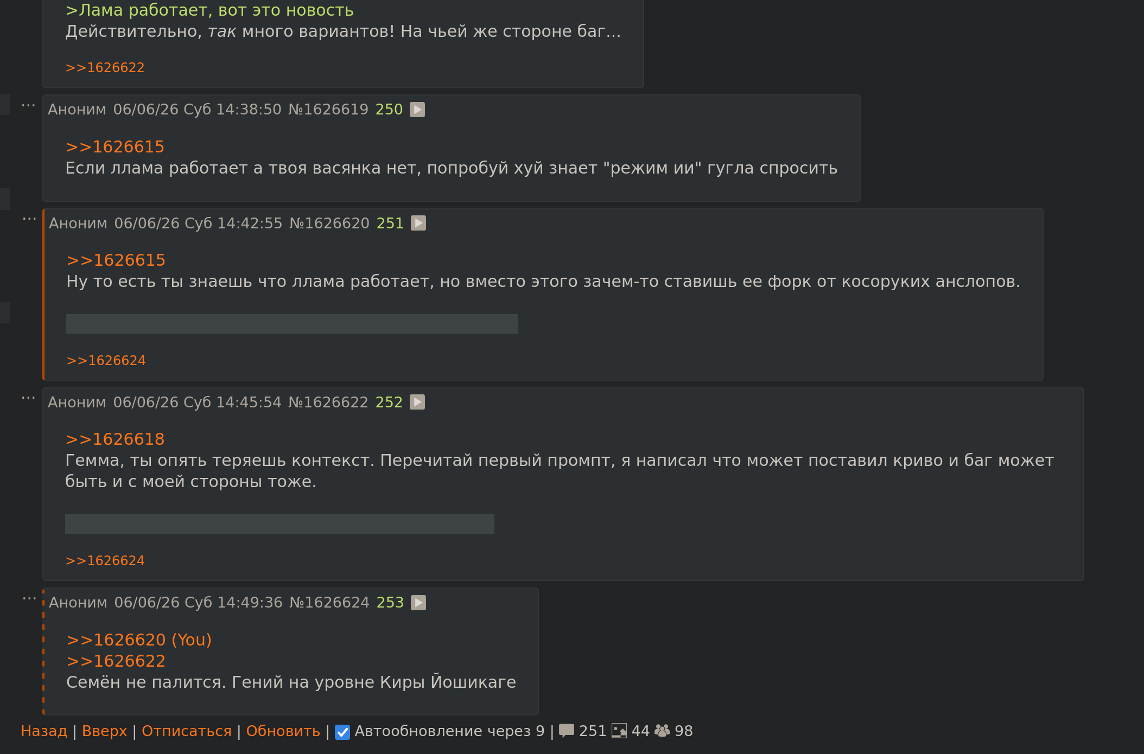Reveal the spoiler bar in post 251

point(292,324)
